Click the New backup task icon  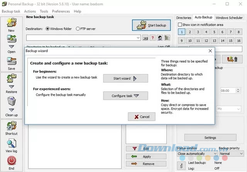tap(12, 22)
